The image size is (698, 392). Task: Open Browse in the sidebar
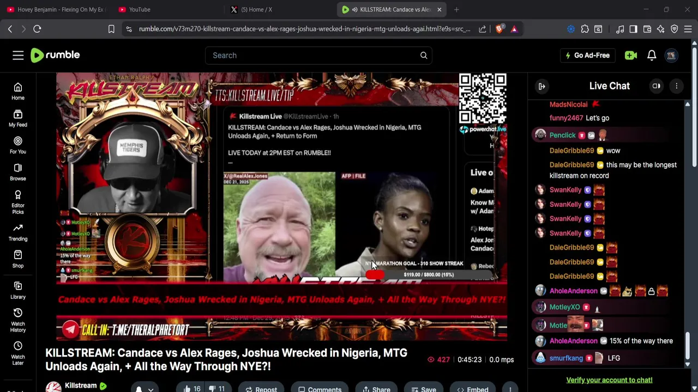(18, 172)
